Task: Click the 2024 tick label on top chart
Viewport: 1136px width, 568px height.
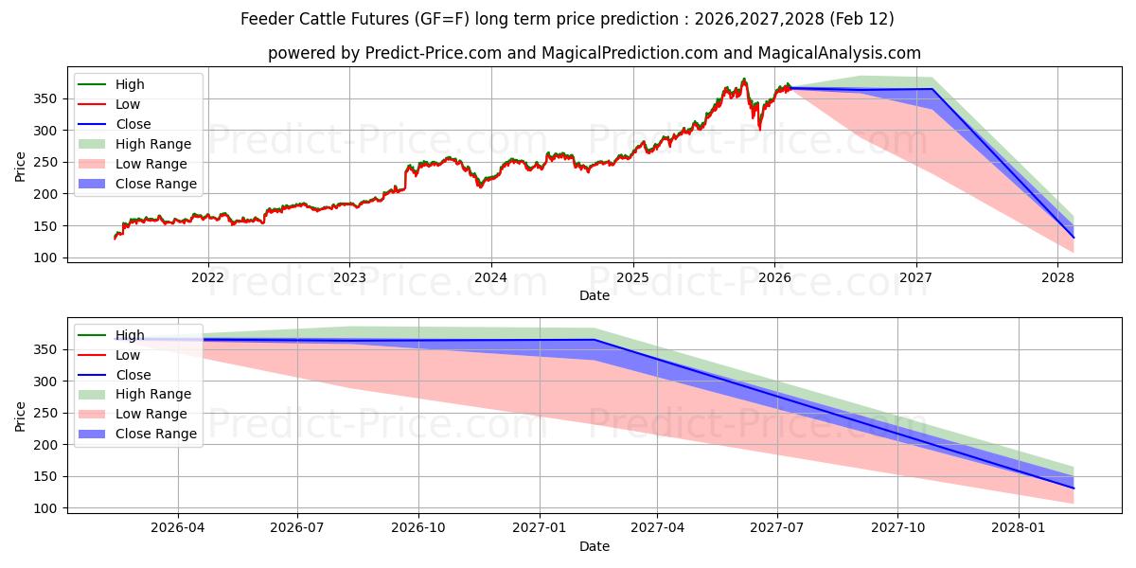Action: [490, 277]
